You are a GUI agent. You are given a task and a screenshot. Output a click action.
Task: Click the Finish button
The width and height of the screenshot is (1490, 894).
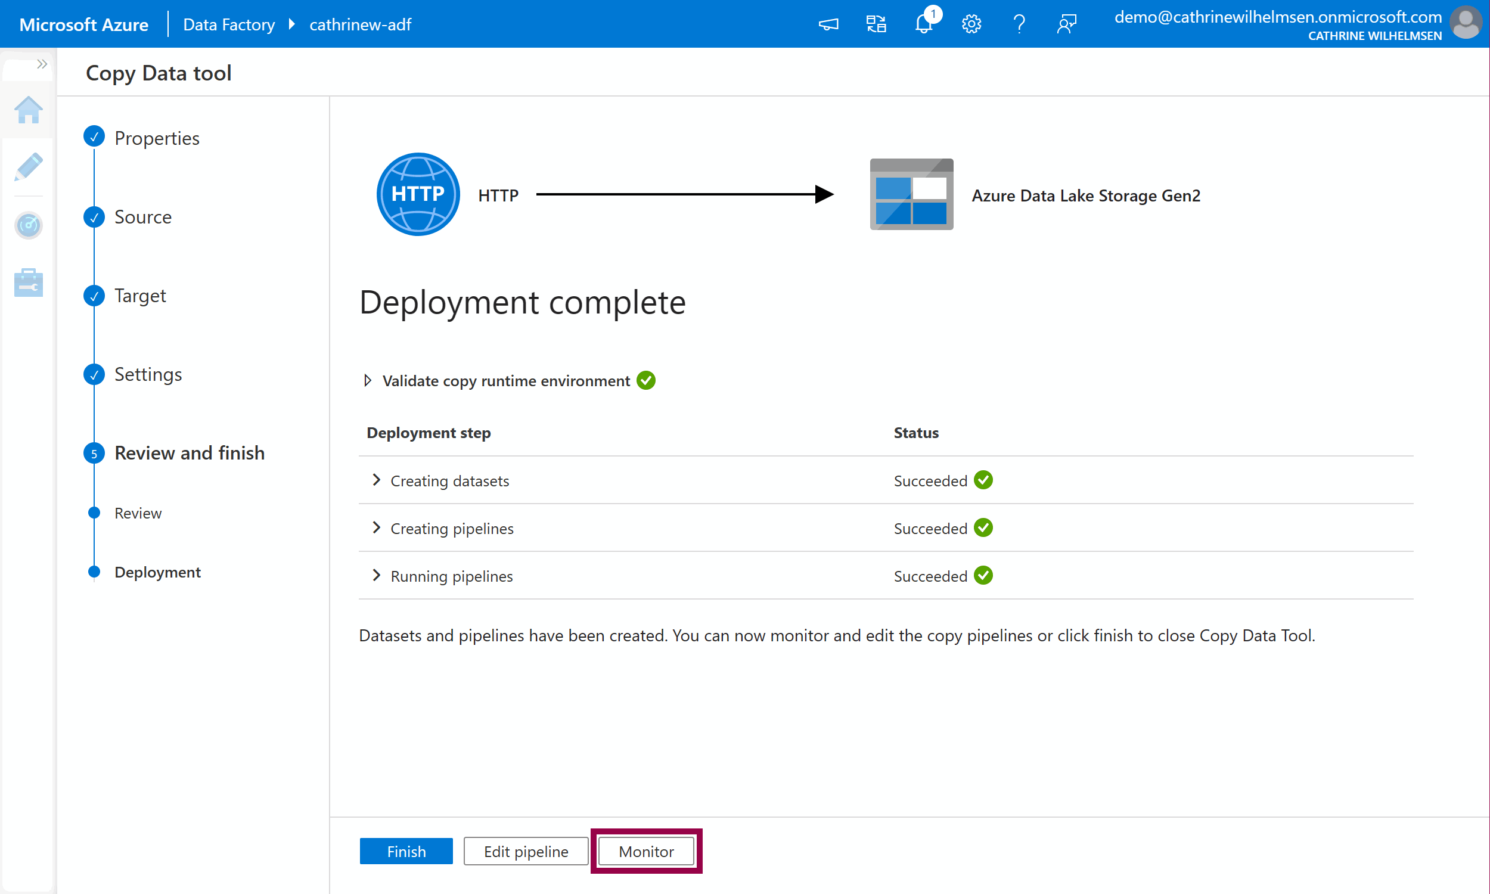tap(406, 850)
